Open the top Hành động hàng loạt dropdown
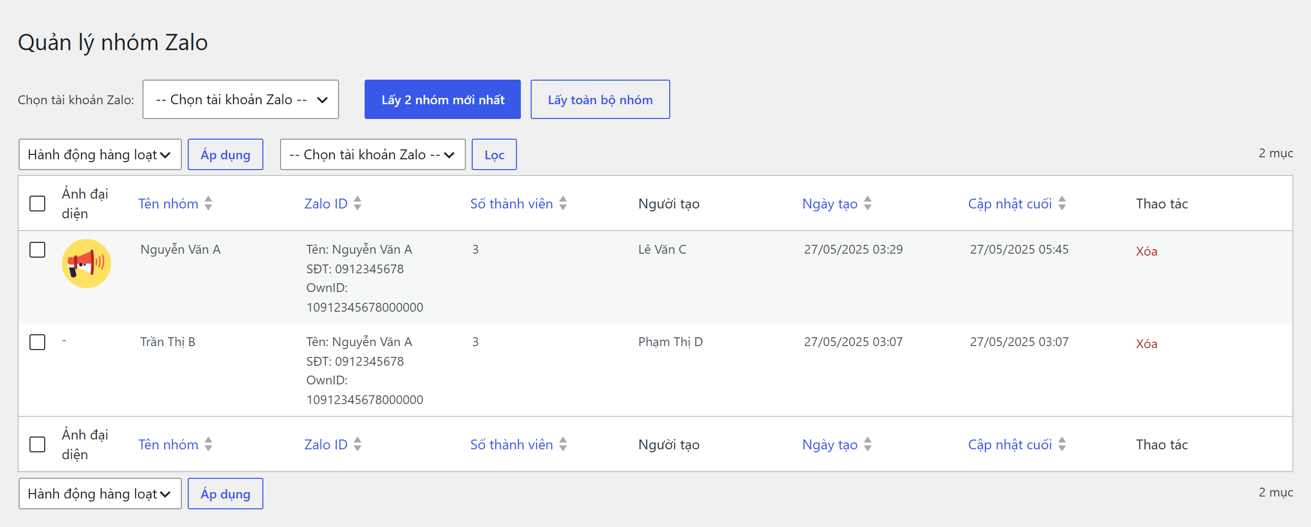This screenshot has width=1311, height=527. coord(100,154)
